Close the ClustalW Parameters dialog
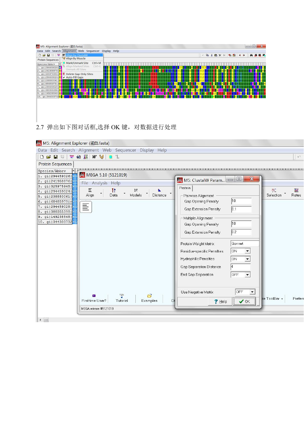Image resolution: width=304 pixels, height=430 pixels. 252,179
